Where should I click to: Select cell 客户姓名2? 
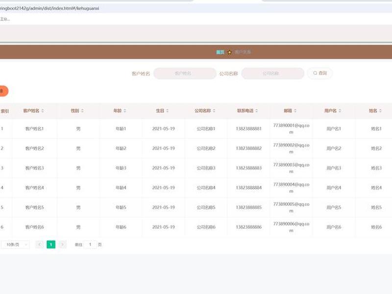click(34, 148)
